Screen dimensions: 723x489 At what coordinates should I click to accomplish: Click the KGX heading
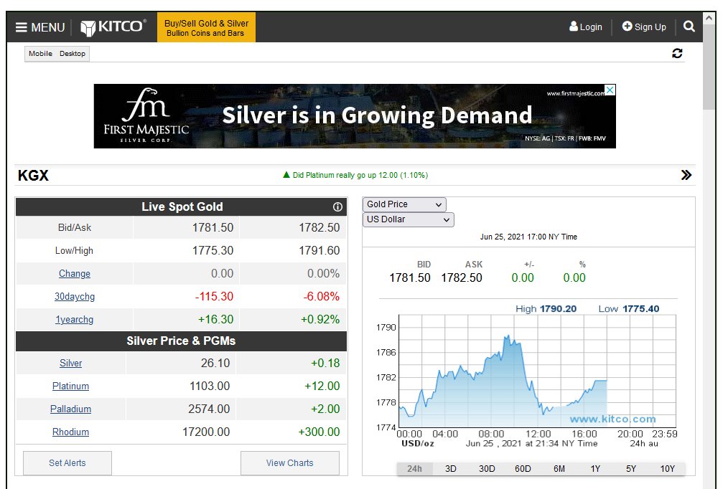[x=33, y=176]
